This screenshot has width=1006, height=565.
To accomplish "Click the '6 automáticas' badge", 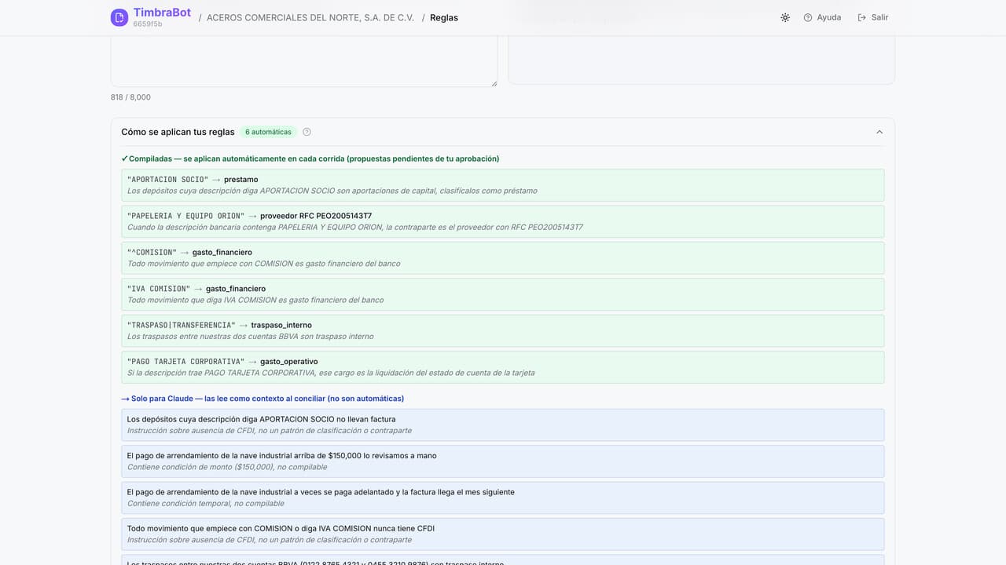I will (268, 132).
